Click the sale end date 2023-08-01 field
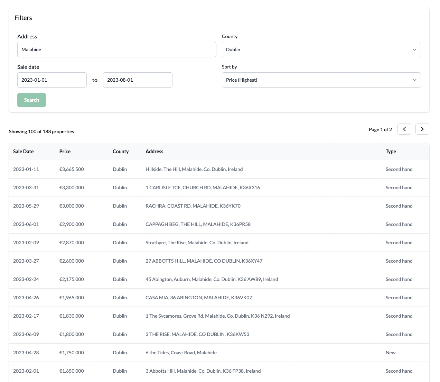The height and width of the screenshot is (382, 440). click(138, 80)
